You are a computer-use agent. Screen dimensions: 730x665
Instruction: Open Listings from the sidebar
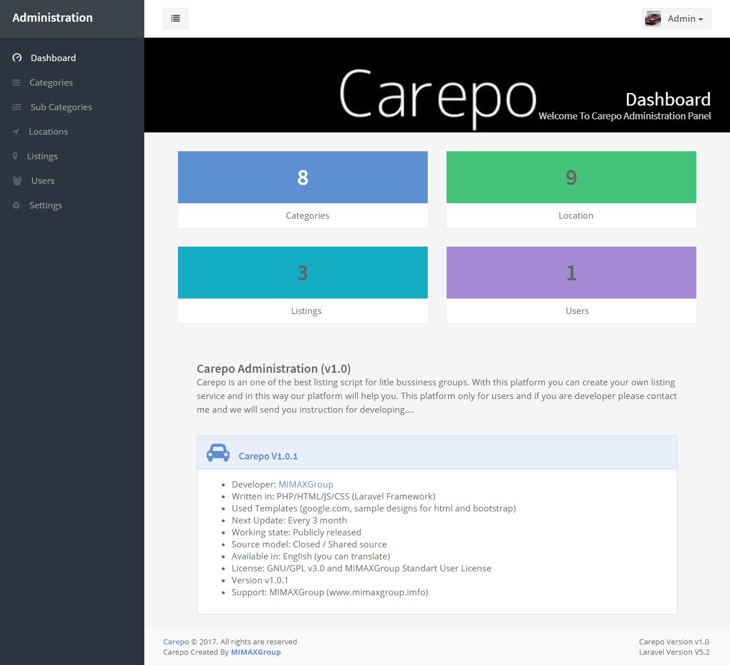[72, 156]
